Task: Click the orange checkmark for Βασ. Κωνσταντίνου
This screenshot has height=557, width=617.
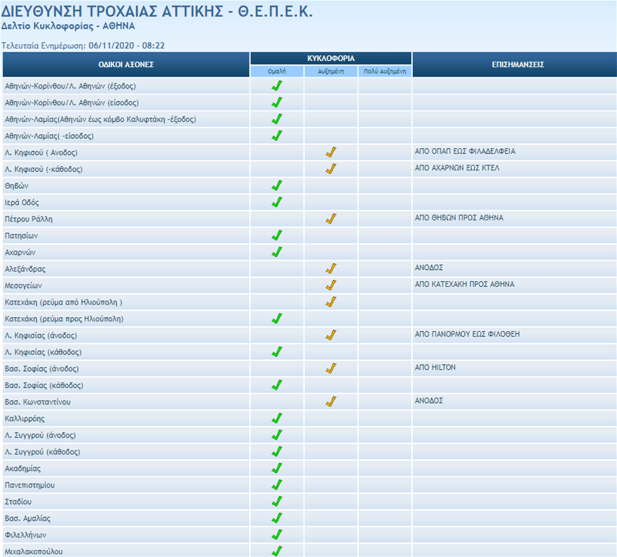Action: coord(331,402)
